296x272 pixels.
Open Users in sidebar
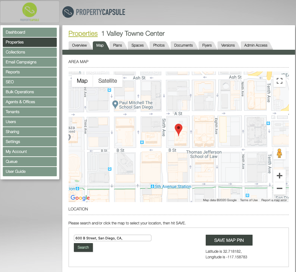point(30,122)
